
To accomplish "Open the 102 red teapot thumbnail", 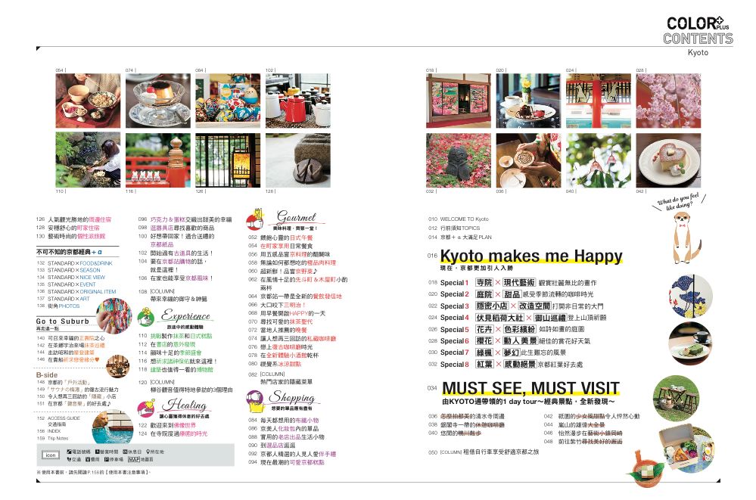I will point(298,101).
